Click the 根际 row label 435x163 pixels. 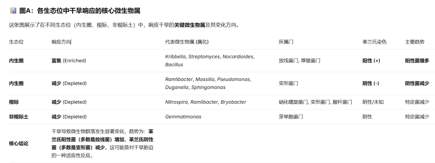point(14,102)
